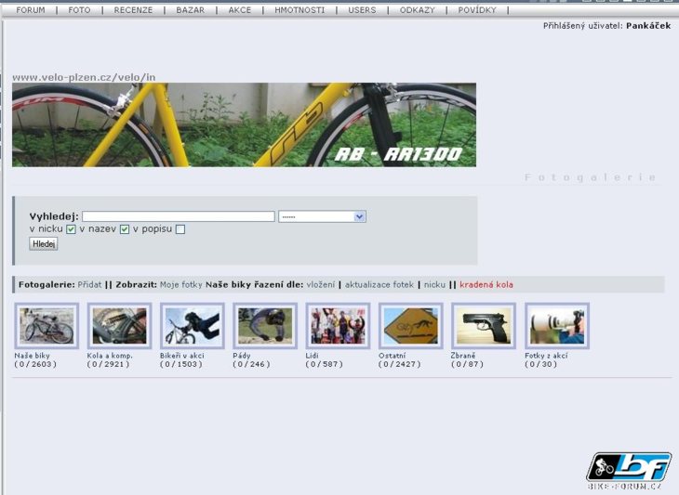Open the Zbraně gallery pistol thumbnail
Screen dimensions: 679x495
pyautogui.click(x=483, y=326)
